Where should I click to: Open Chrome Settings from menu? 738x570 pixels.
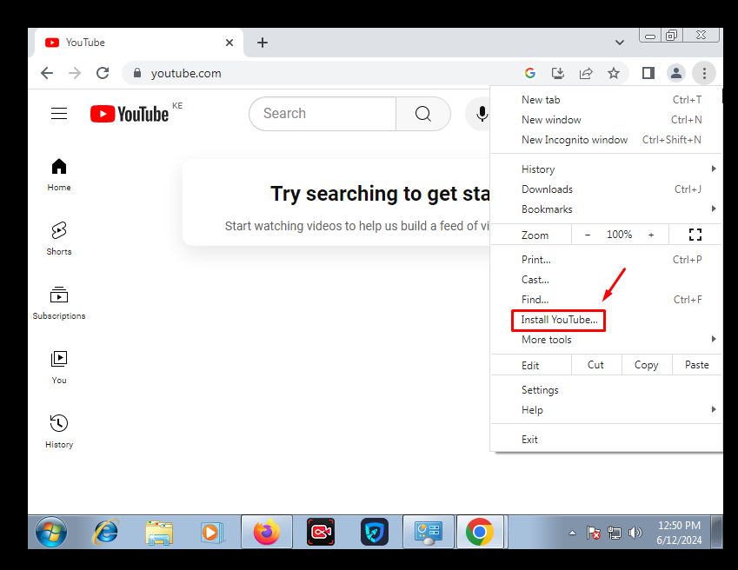click(x=606, y=390)
